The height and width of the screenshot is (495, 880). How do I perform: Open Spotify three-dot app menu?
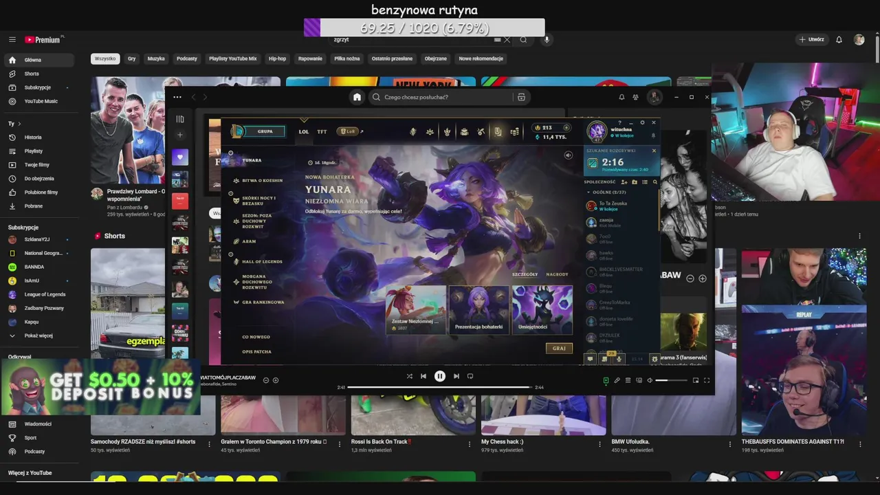[177, 97]
